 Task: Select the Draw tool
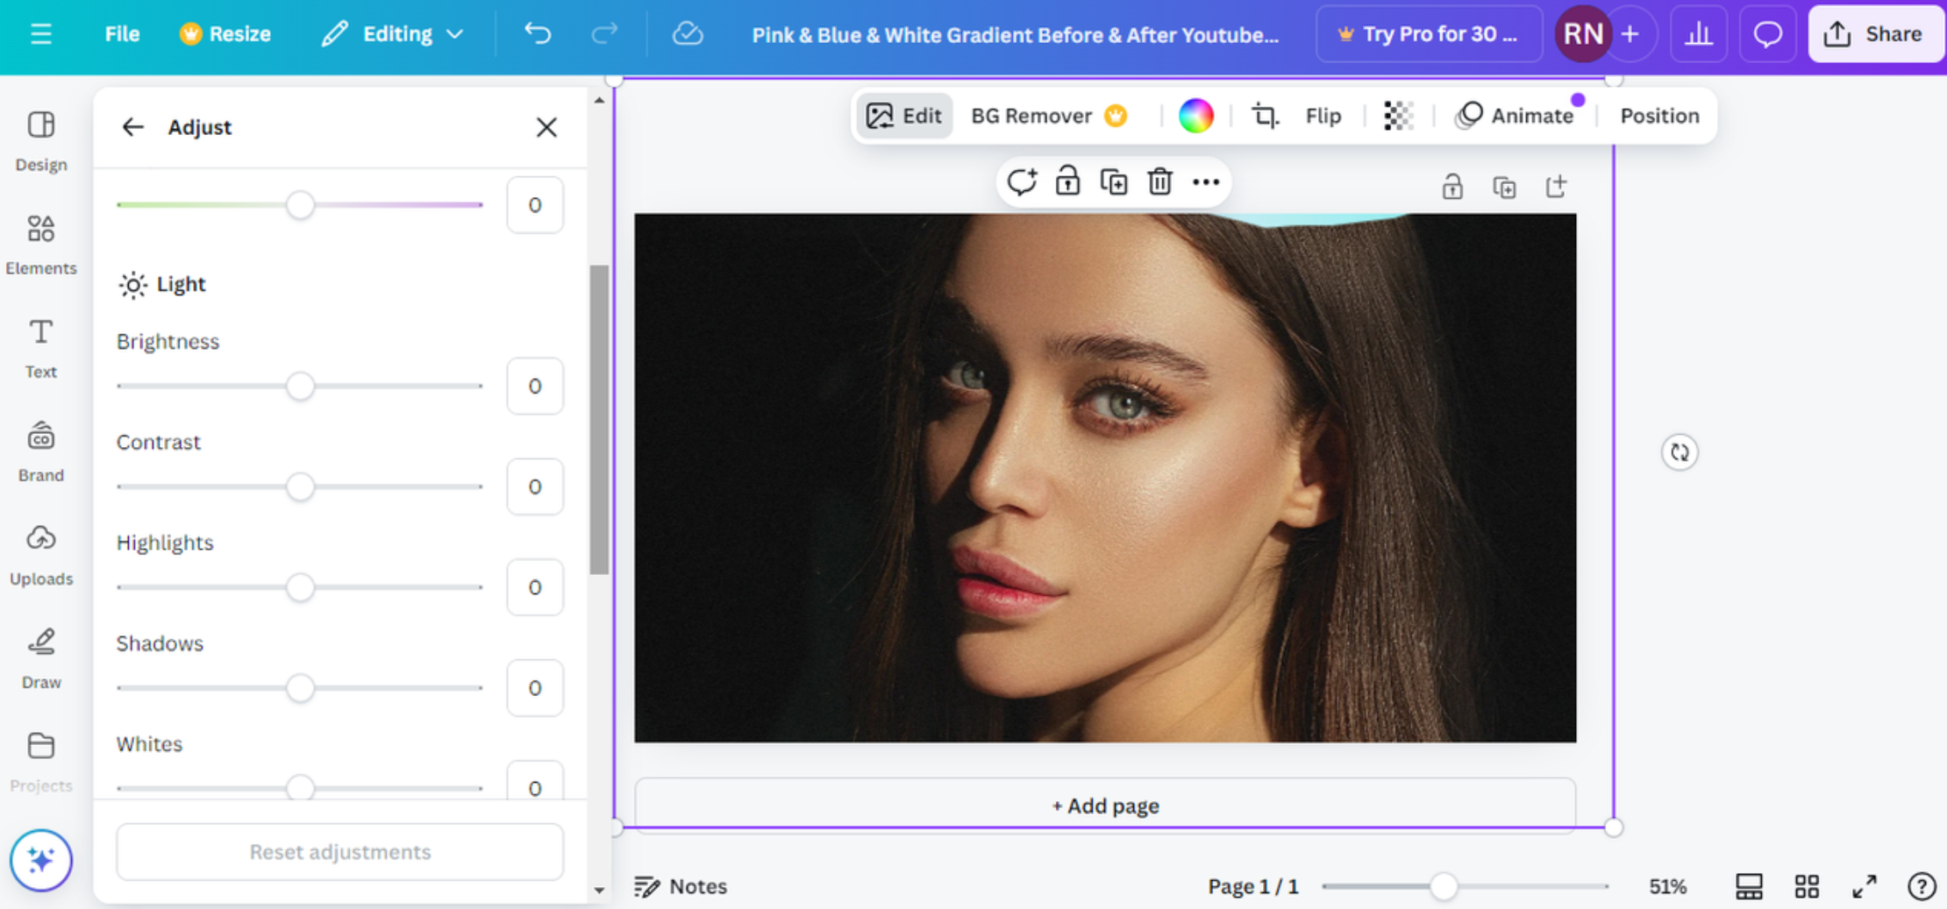pyautogui.click(x=40, y=656)
